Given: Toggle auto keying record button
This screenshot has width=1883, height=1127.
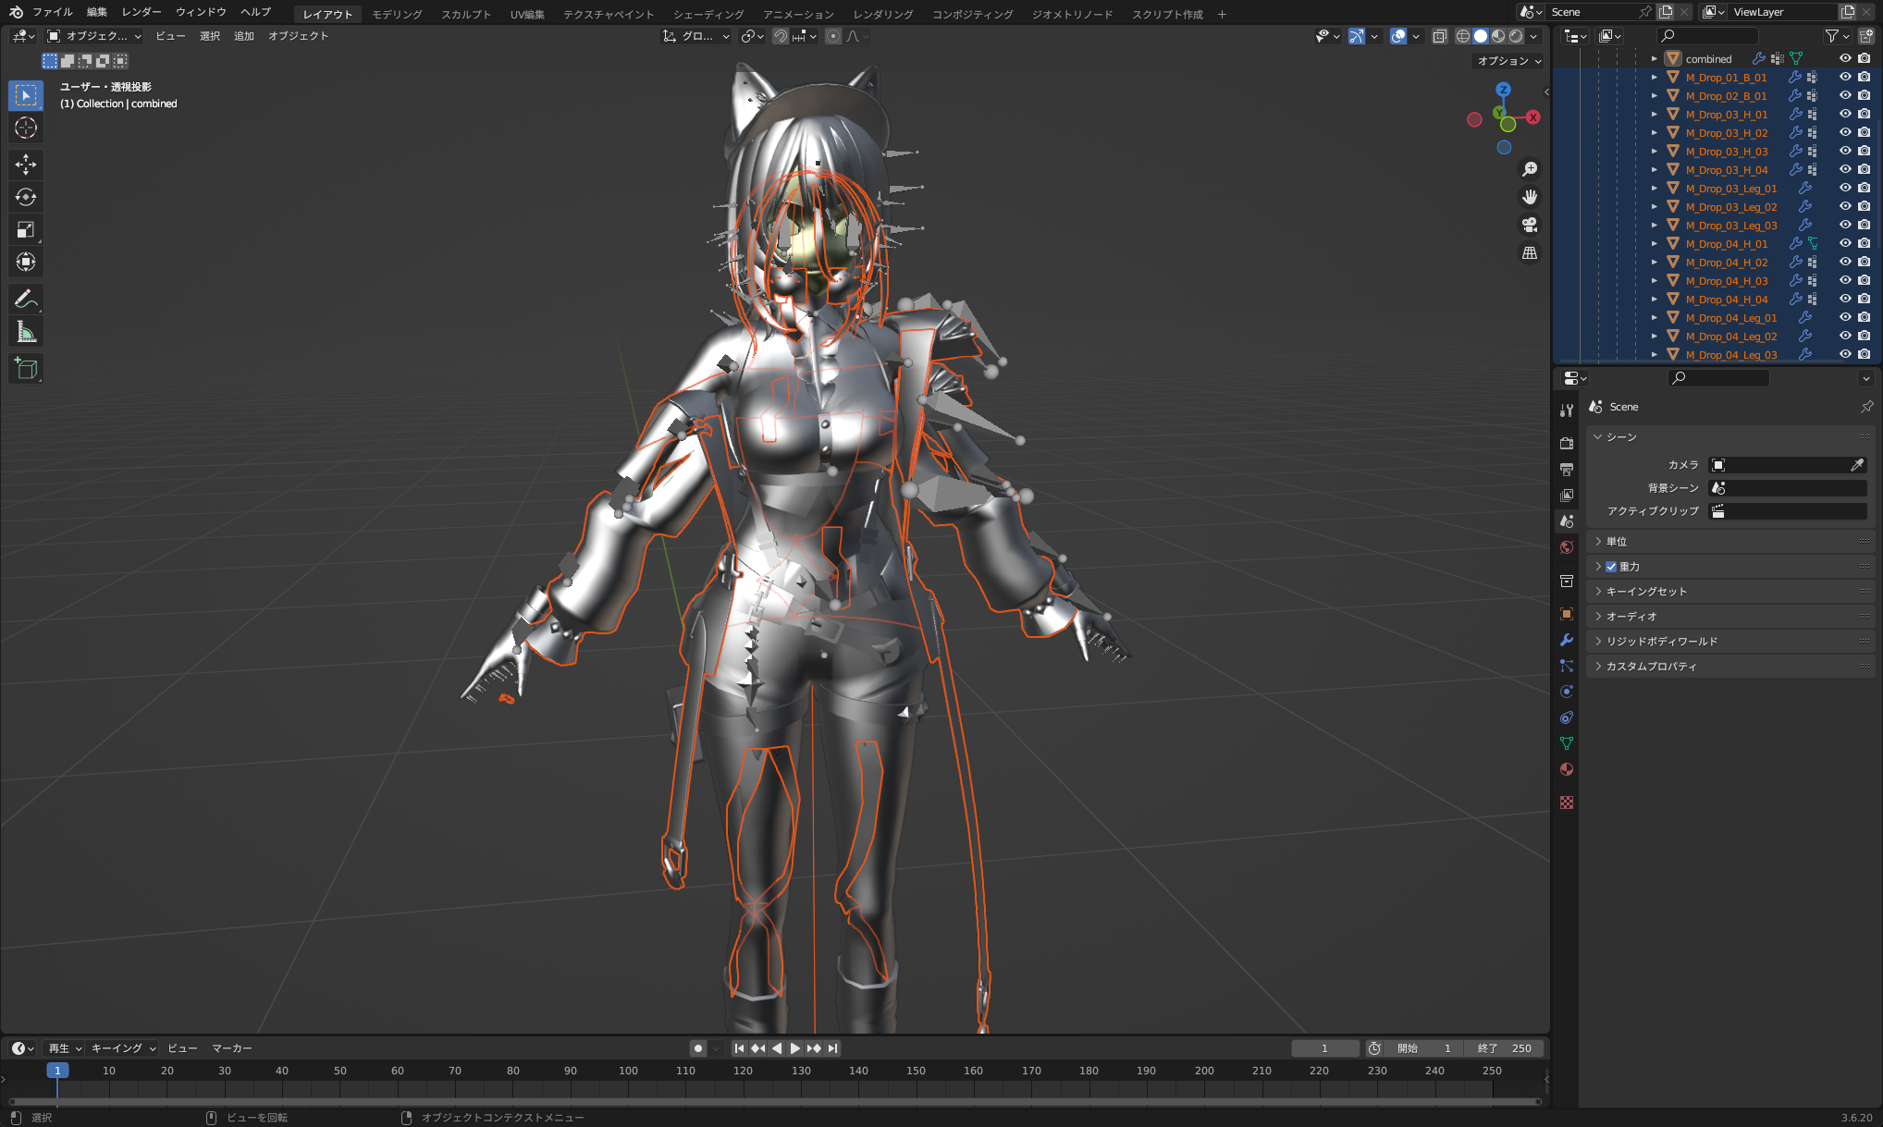Looking at the screenshot, I should tap(698, 1048).
